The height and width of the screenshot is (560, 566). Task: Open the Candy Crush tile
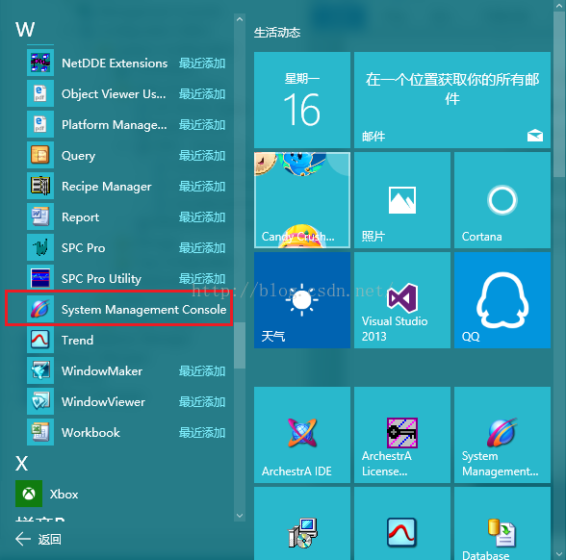(302, 200)
